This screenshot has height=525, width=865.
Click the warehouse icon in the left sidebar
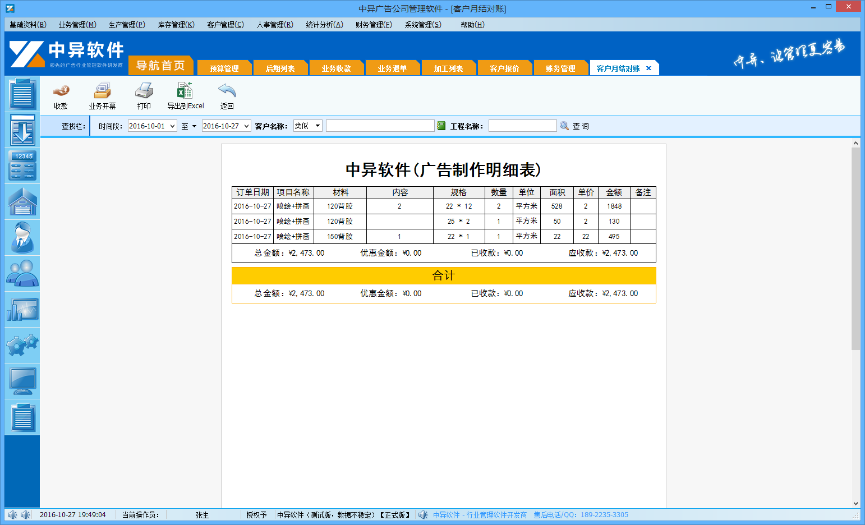pyautogui.click(x=22, y=201)
